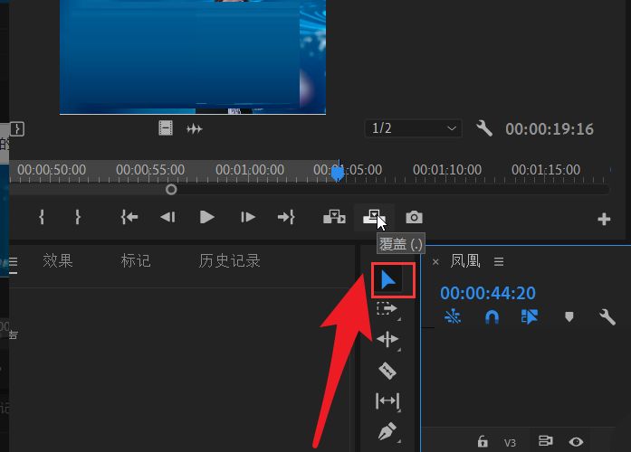Viewport: 631px width, 452px height.
Task: Activate the Slip tool
Action: click(387, 400)
